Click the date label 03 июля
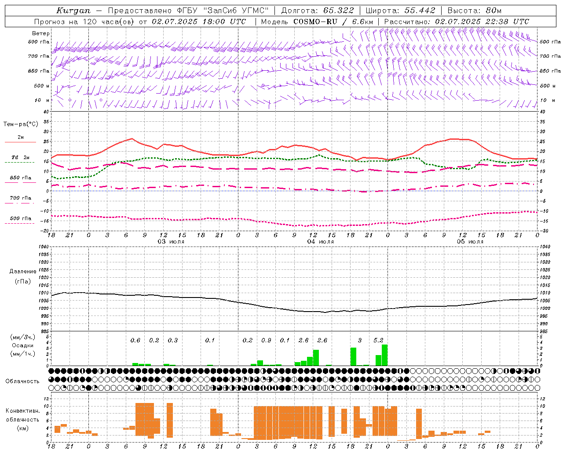The image size is (563, 450). point(171,242)
